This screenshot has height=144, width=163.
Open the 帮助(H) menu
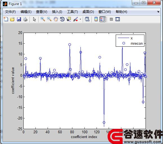click(x=121, y=12)
